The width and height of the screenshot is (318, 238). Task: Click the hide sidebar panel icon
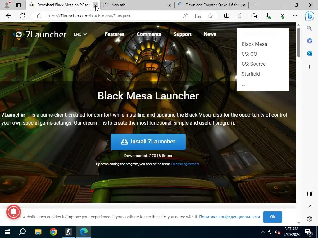(x=310, y=194)
